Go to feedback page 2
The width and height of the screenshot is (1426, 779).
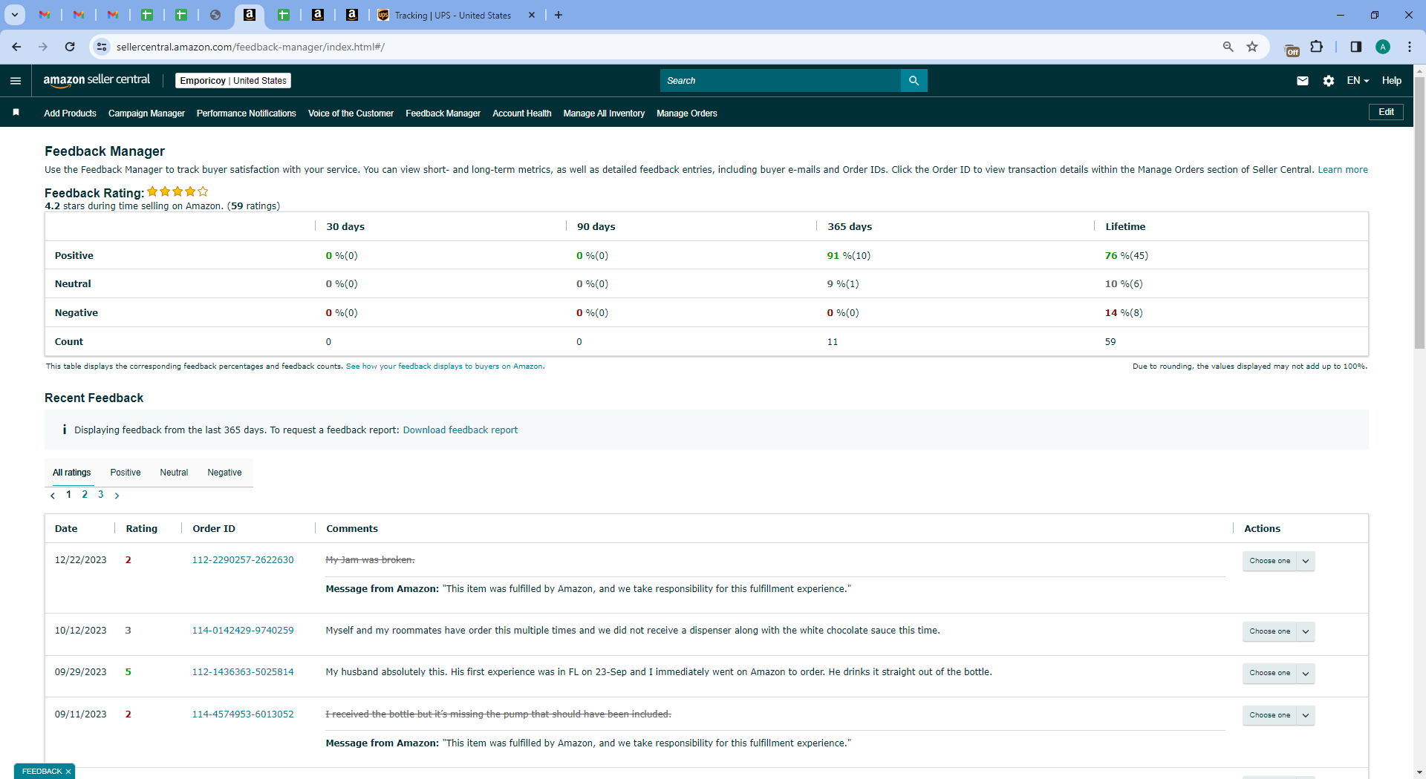tap(85, 495)
